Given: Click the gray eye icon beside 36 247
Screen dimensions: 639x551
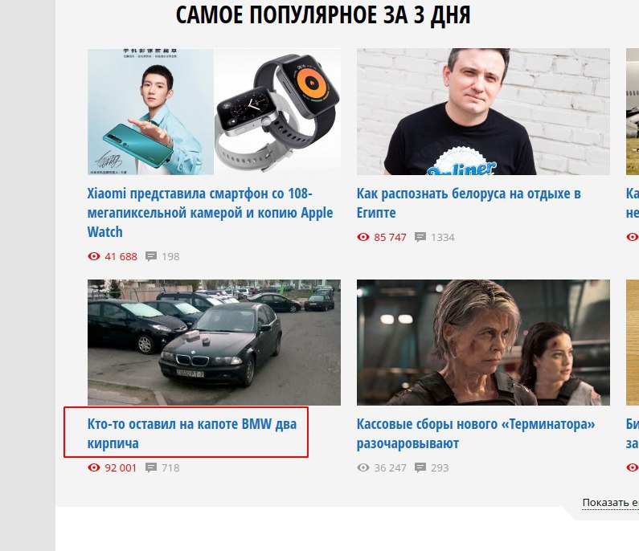Looking at the screenshot, I should pos(363,467).
